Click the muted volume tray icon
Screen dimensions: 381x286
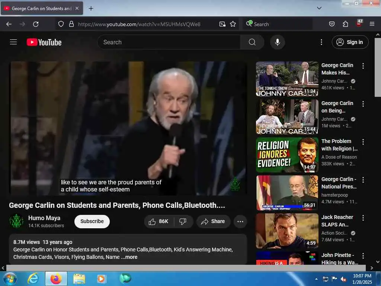(343, 279)
